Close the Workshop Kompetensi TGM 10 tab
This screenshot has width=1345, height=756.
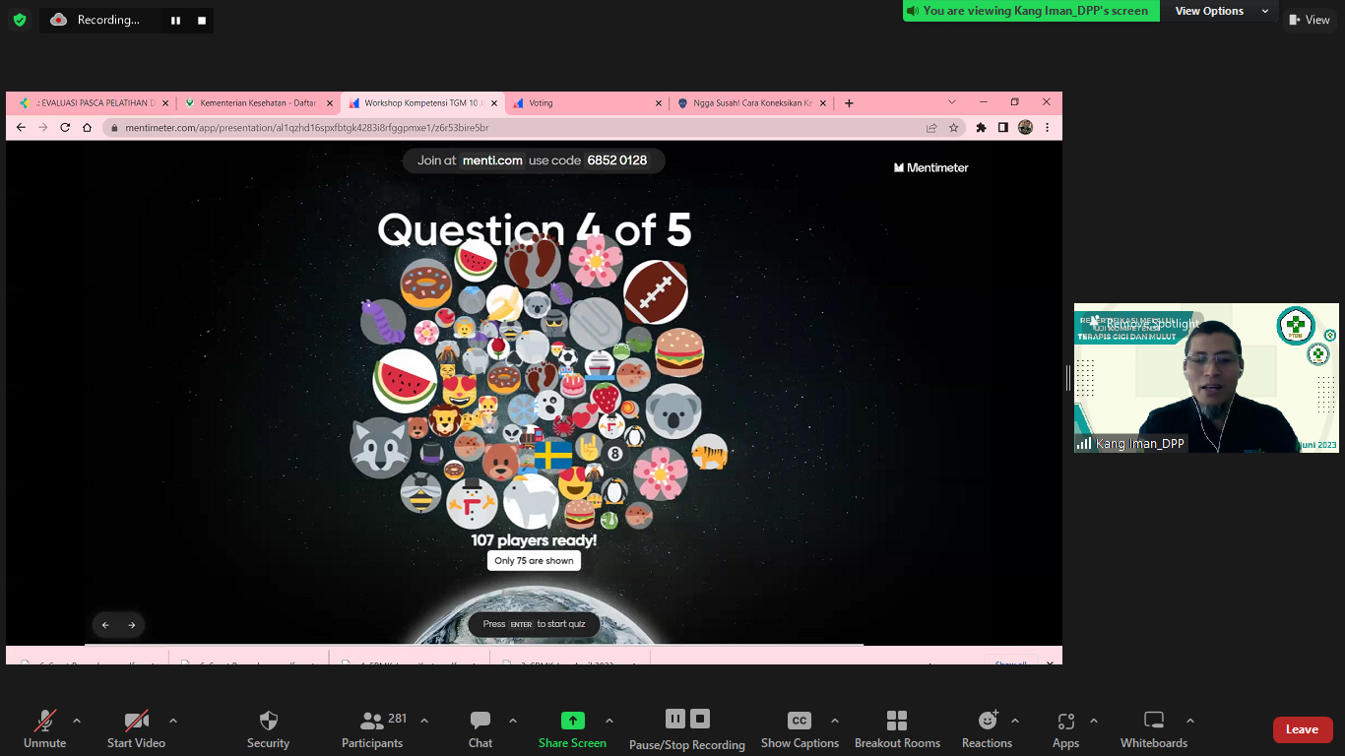493,102
